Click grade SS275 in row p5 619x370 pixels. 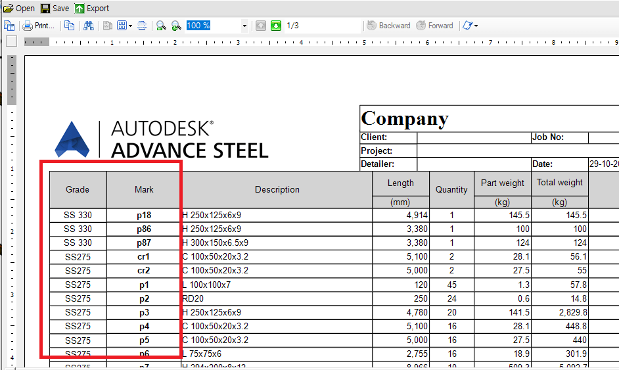78,340
